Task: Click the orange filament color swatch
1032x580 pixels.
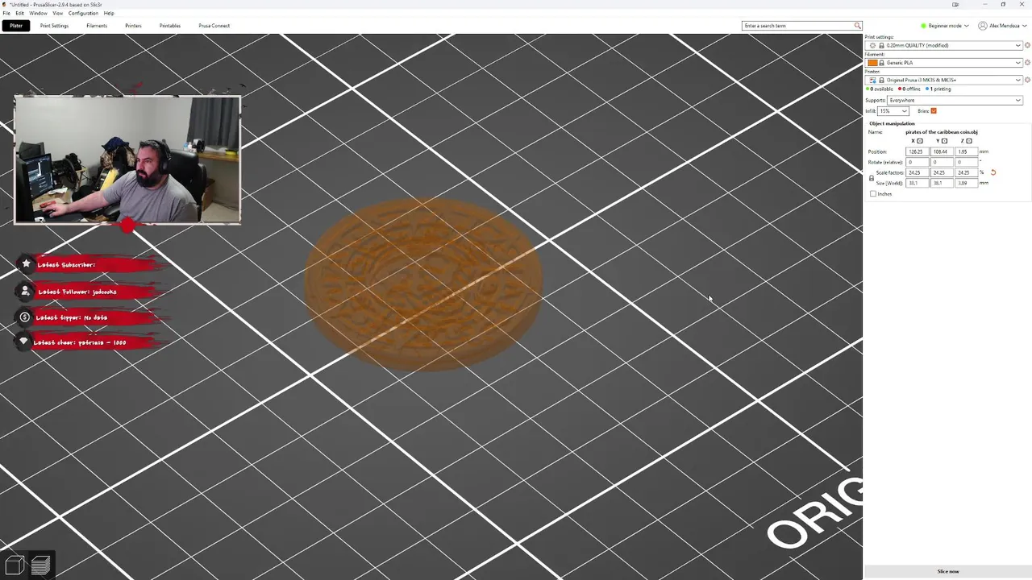Action: [872, 63]
